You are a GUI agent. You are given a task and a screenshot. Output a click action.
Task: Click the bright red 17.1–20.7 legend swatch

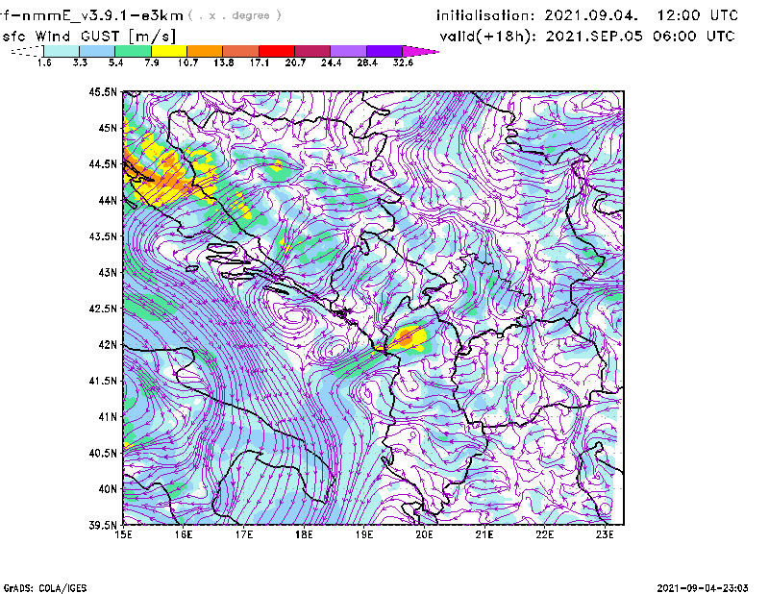coord(277,51)
